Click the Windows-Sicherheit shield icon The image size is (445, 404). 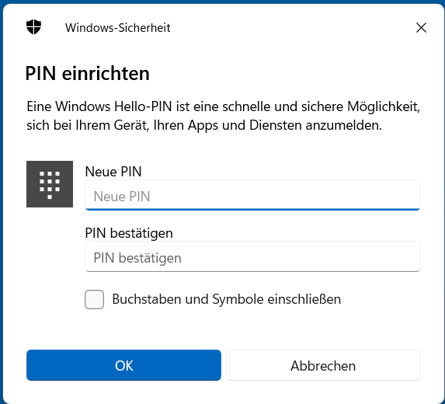pos(33,27)
